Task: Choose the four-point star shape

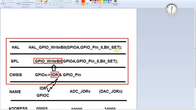Action: (x=52, y=4)
